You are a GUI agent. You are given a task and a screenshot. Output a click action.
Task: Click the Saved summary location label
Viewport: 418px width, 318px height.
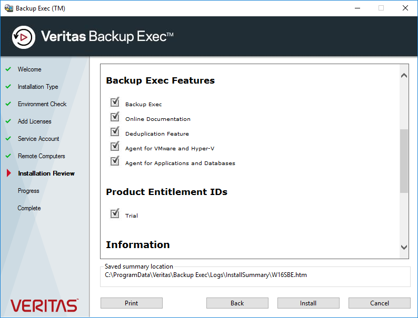pos(139,266)
